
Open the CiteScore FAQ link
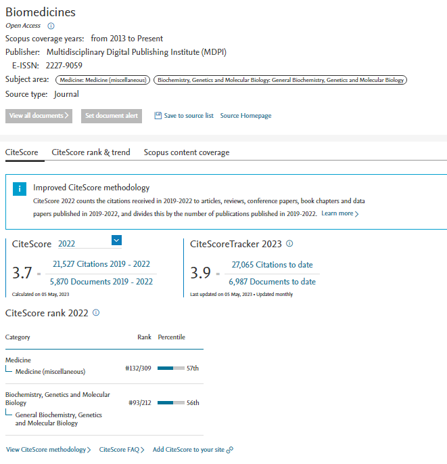(x=122, y=450)
